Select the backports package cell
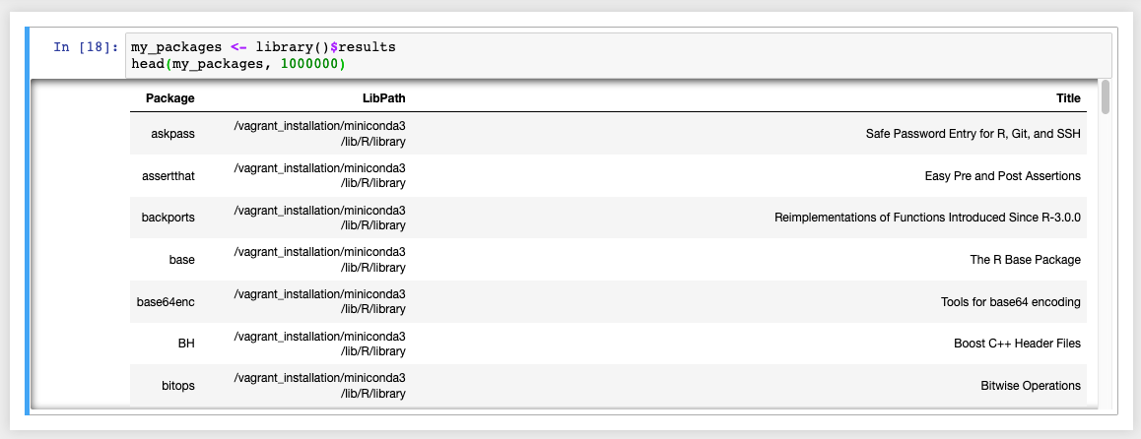 pyautogui.click(x=168, y=218)
